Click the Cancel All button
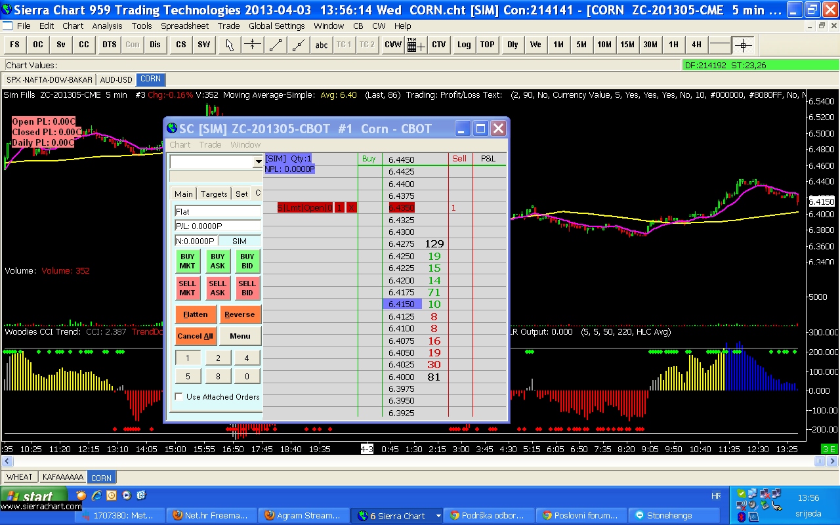 coord(196,336)
